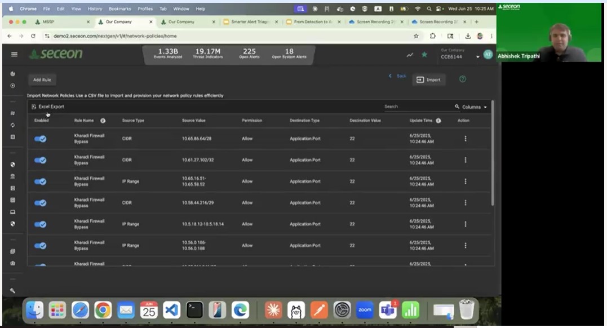Expand the Our Company CCE6144 tenant dropdown

click(478, 56)
